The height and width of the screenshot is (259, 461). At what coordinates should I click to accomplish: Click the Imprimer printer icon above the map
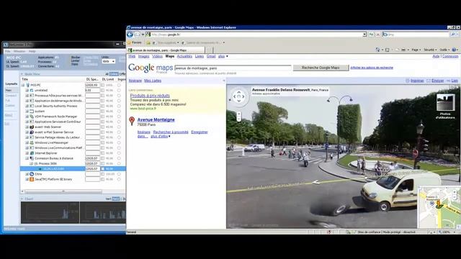tap(408, 81)
